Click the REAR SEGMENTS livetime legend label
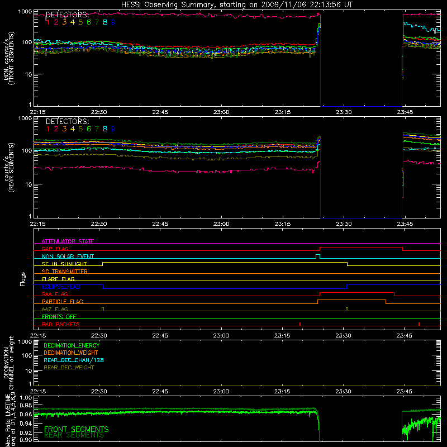This screenshot has height=447, width=447. coord(74,435)
